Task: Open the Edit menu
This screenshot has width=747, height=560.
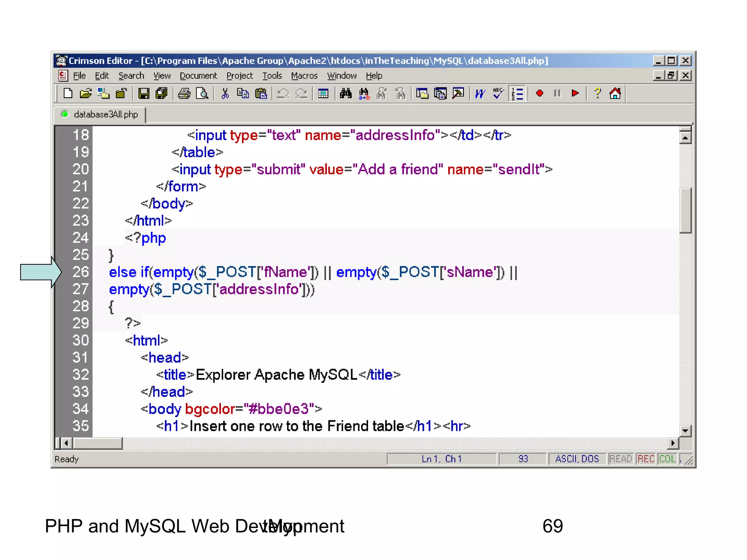Action: pos(102,76)
